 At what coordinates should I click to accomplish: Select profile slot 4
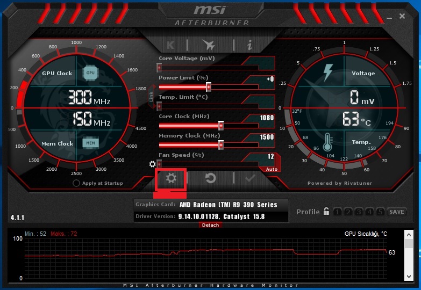coord(370,212)
